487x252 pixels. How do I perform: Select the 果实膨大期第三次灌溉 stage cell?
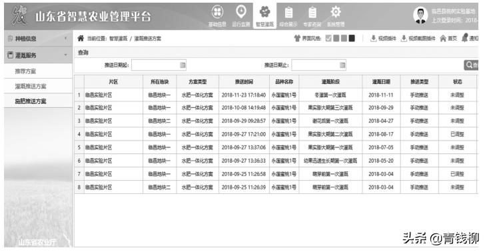330,108
